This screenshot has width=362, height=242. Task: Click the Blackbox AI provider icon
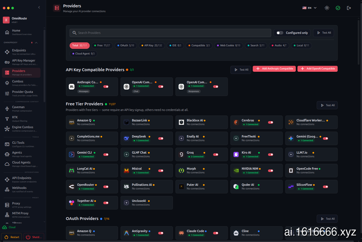(x=181, y=122)
